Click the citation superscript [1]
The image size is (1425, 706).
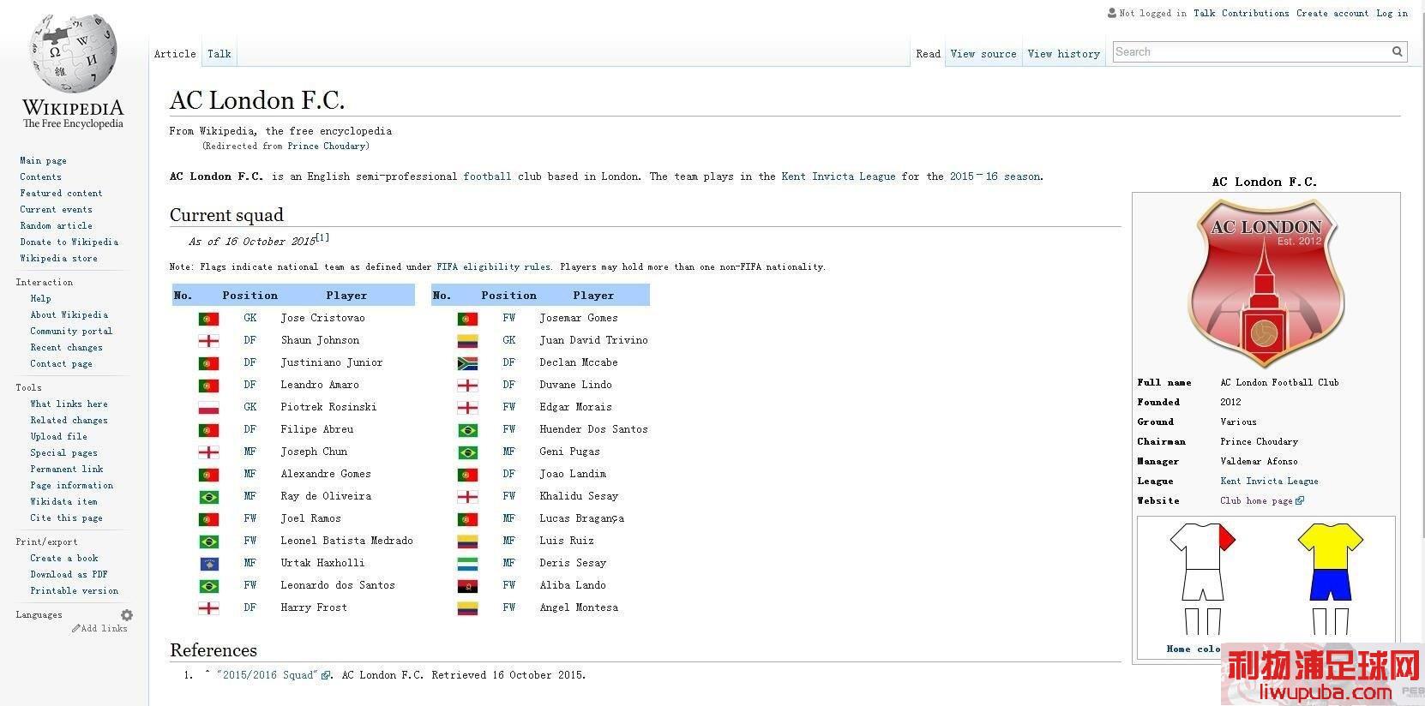(322, 238)
